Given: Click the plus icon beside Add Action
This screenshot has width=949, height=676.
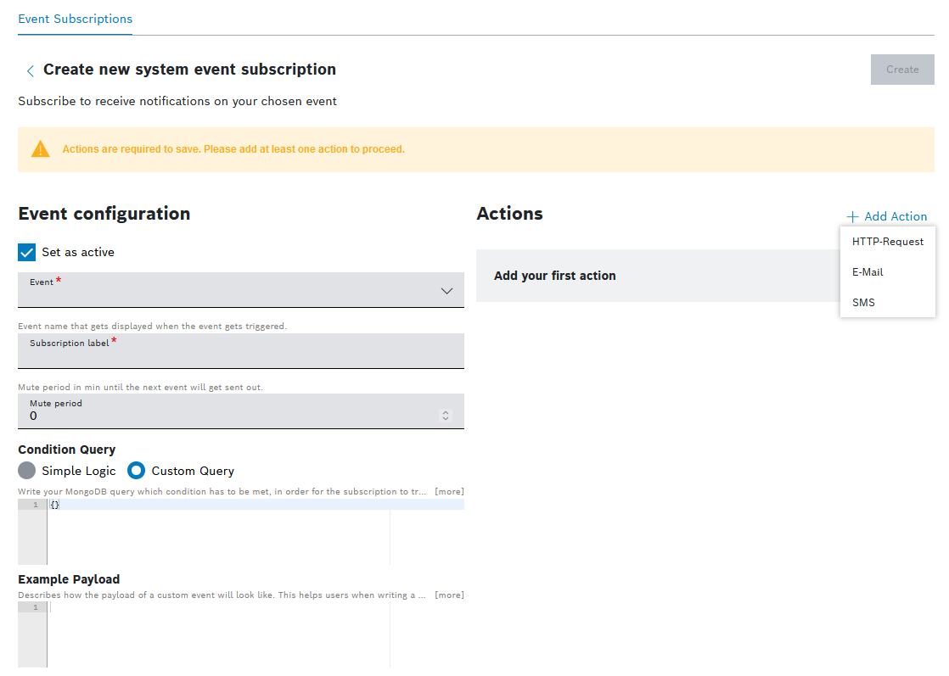Looking at the screenshot, I should click(x=852, y=216).
